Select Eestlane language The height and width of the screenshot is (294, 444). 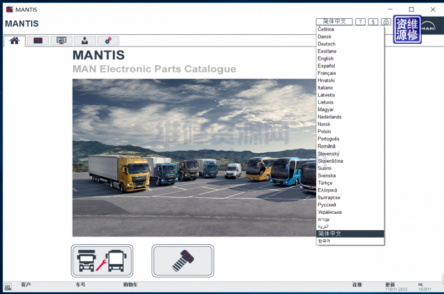[350, 51]
